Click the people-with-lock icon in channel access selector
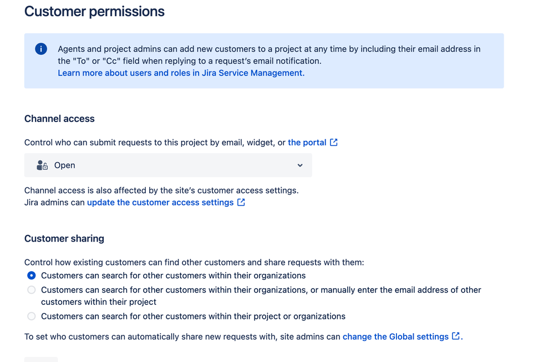The image size is (554, 362). click(x=42, y=165)
